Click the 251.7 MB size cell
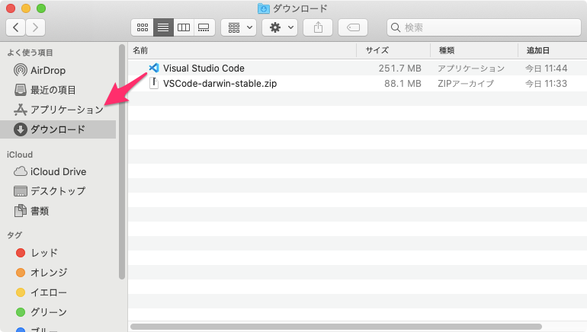This screenshot has width=587, height=332. coord(399,68)
